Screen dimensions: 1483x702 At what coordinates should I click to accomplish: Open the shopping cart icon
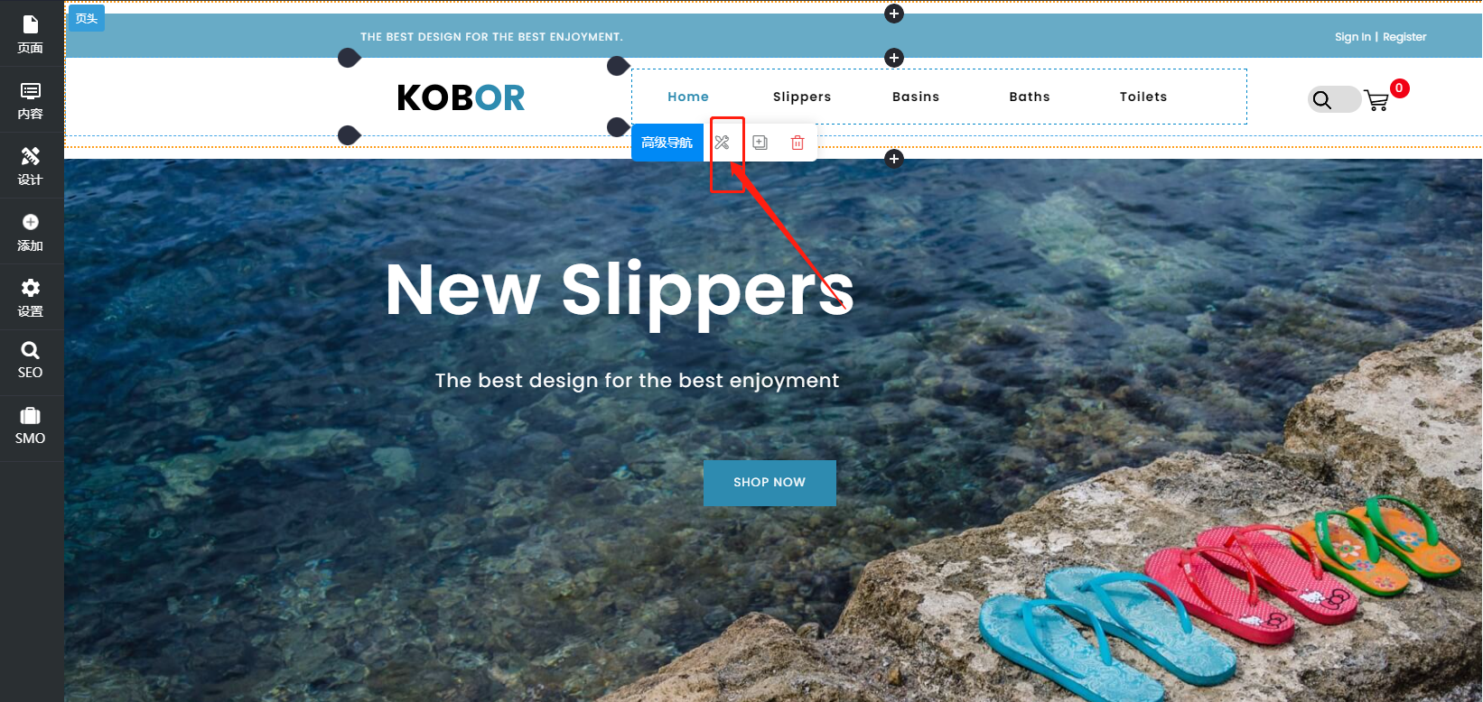pyautogui.click(x=1377, y=100)
